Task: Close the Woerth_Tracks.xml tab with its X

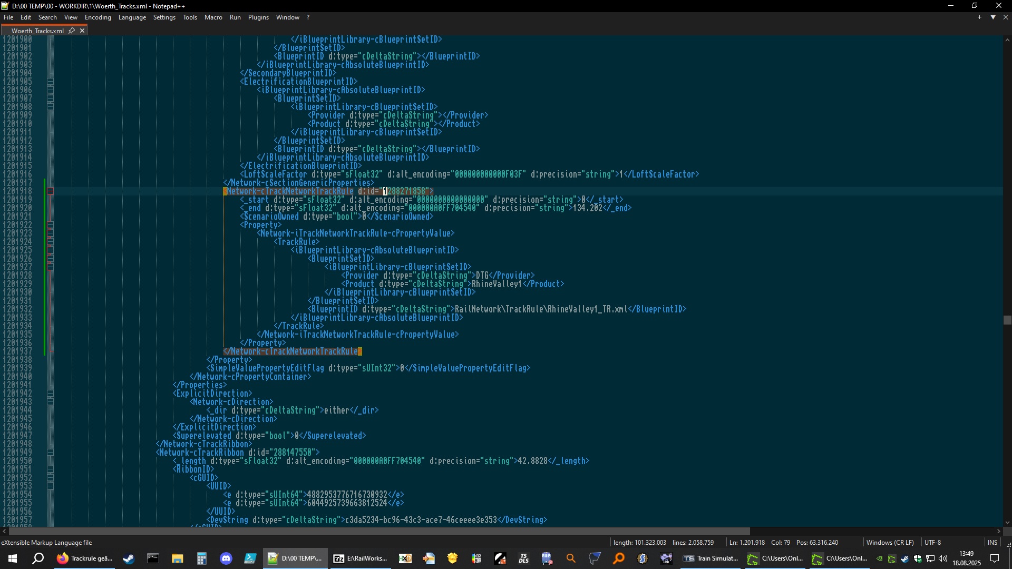Action: [82, 31]
